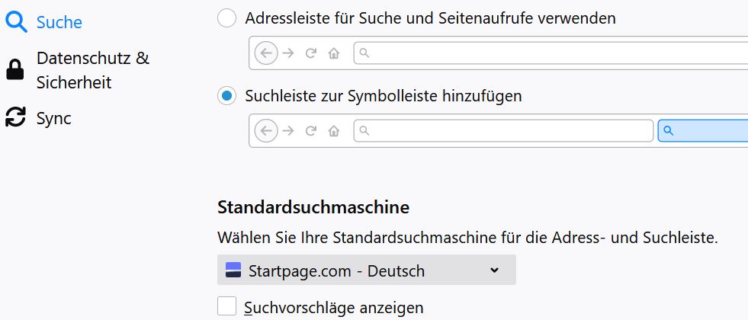The image size is (748, 320).
Task: Click back arrow in upper address bar preview
Action: (265, 53)
